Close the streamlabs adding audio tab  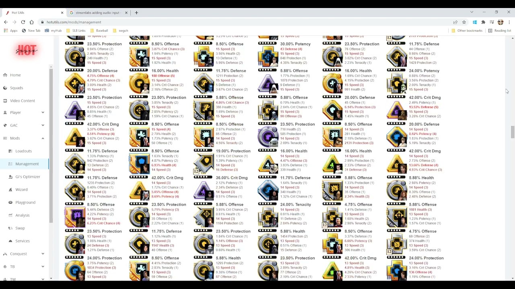126,13
